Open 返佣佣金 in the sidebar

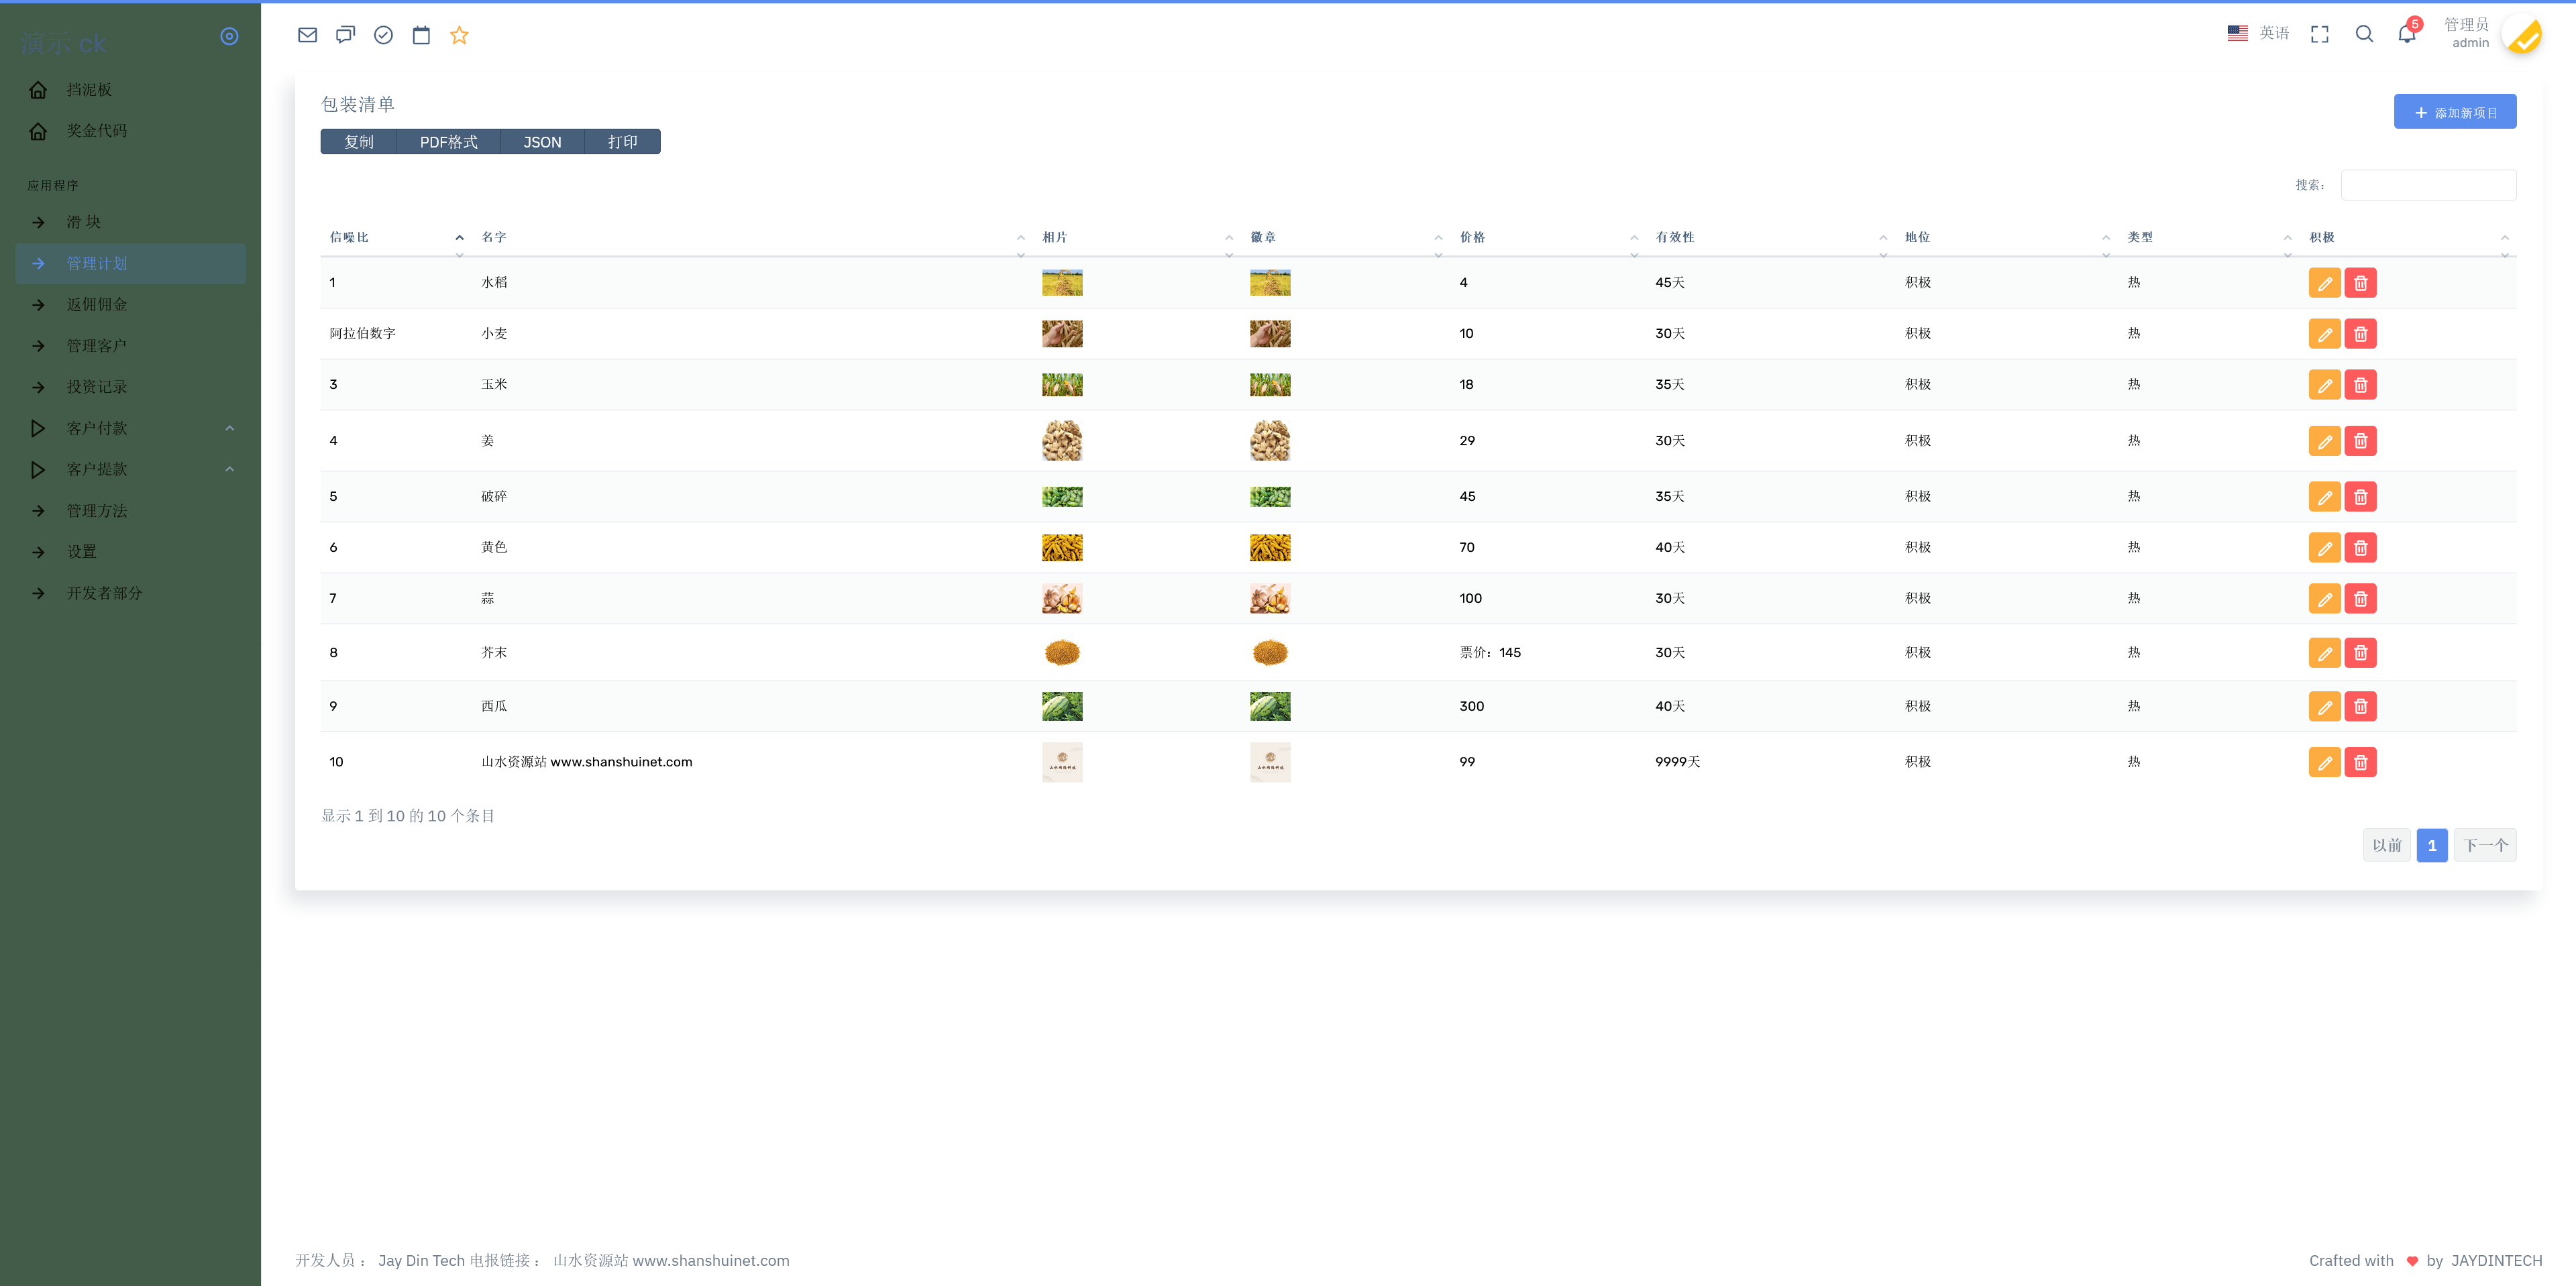point(96,305)
